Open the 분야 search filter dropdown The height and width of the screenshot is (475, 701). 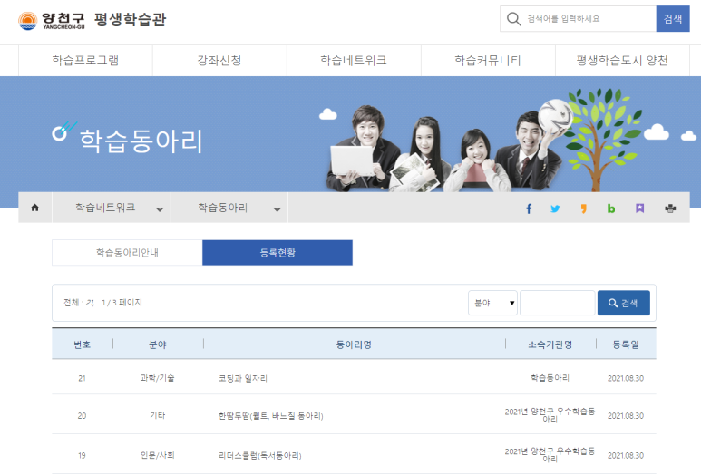tap(492, 303)
